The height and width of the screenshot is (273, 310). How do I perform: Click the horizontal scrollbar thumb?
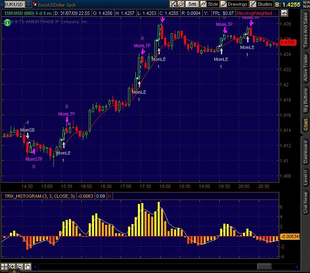(264, 267)
